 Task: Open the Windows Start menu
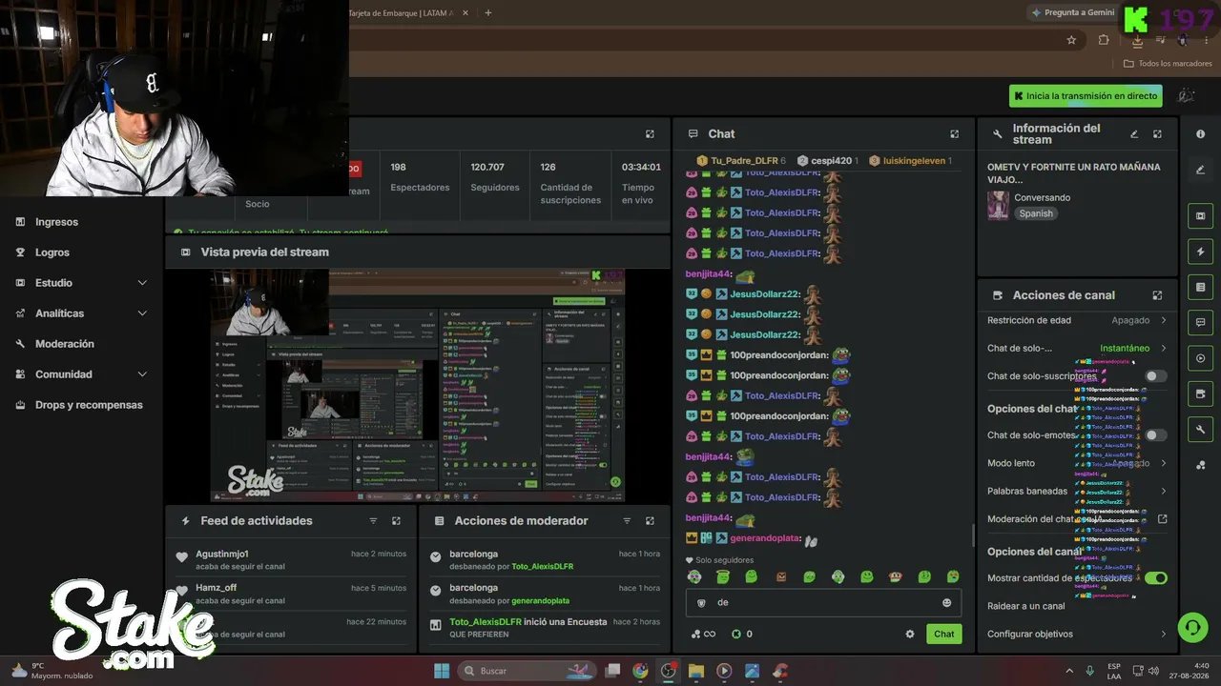coord(442,671)
